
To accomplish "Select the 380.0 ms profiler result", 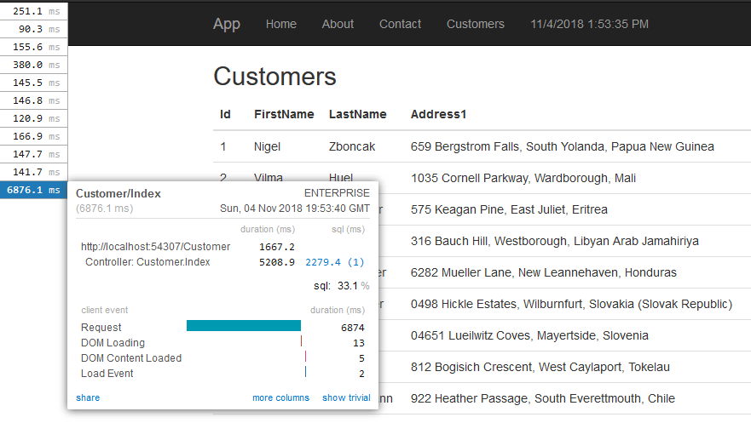I will pyautogui.click(x=33, y=65).
